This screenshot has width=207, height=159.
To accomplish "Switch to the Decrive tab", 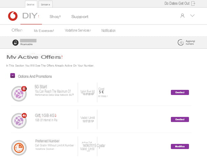I will coord(31,4).
